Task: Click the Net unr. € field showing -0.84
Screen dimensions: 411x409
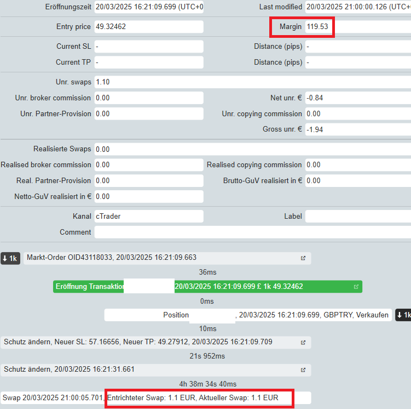Action: click(358, 98)
